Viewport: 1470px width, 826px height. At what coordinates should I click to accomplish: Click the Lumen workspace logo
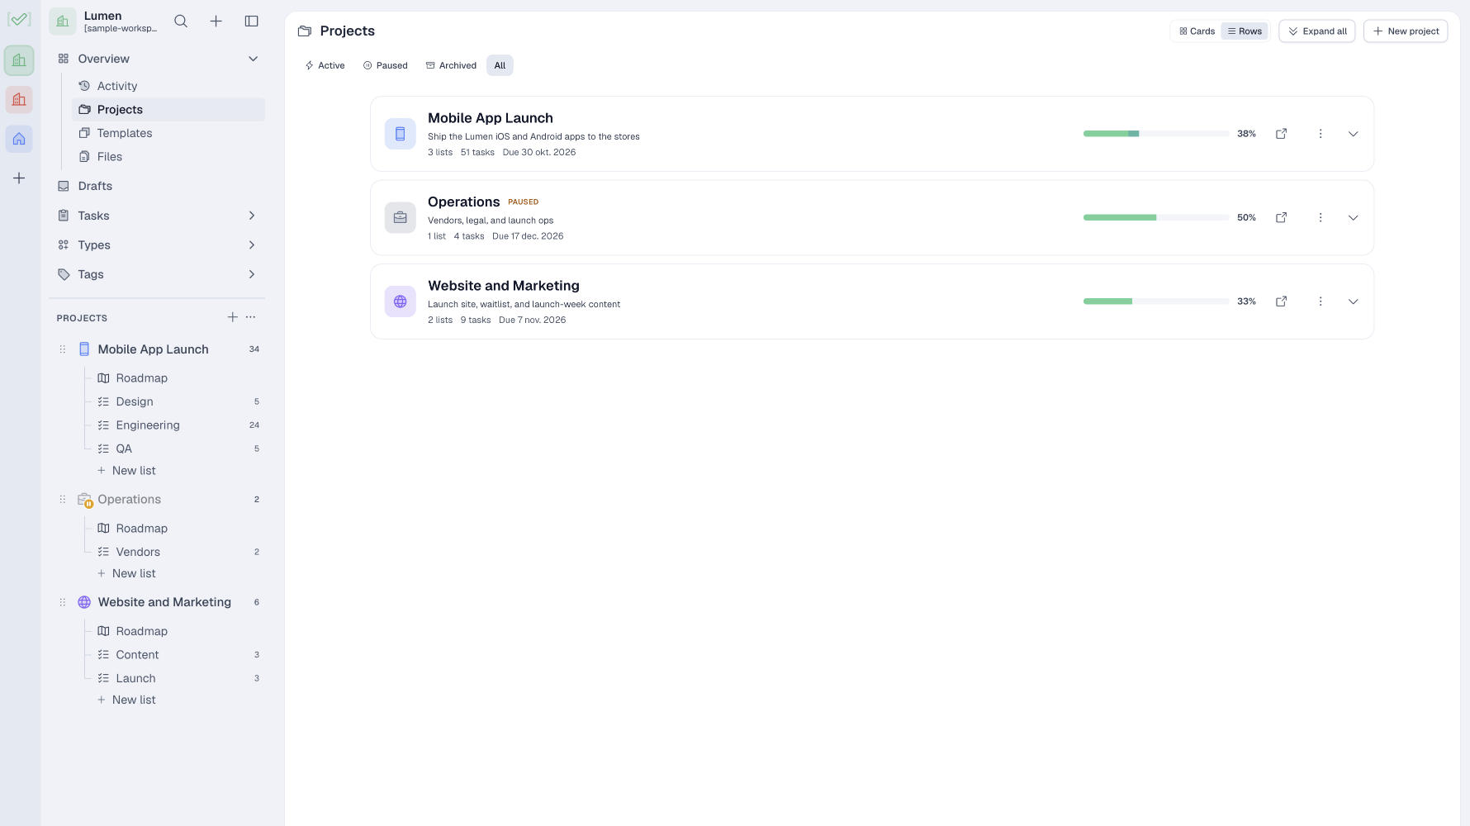click(x=63, y=21)
